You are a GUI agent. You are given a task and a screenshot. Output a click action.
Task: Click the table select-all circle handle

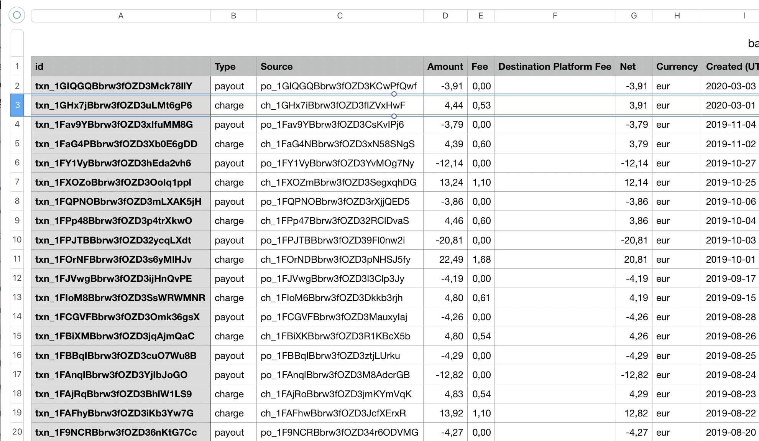click(x=16, y=15)
